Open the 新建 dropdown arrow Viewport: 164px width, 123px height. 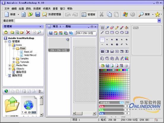coord(18,14)
